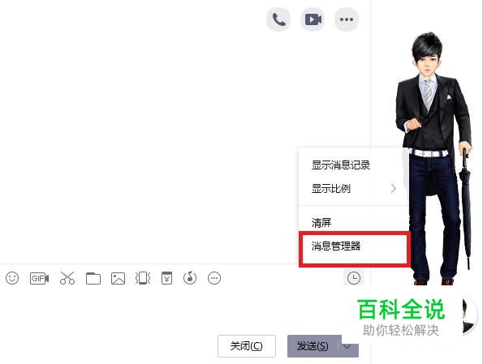Open the three-dots more options button at top
This screenshot has width=483, height=364.
pos(347,19)
